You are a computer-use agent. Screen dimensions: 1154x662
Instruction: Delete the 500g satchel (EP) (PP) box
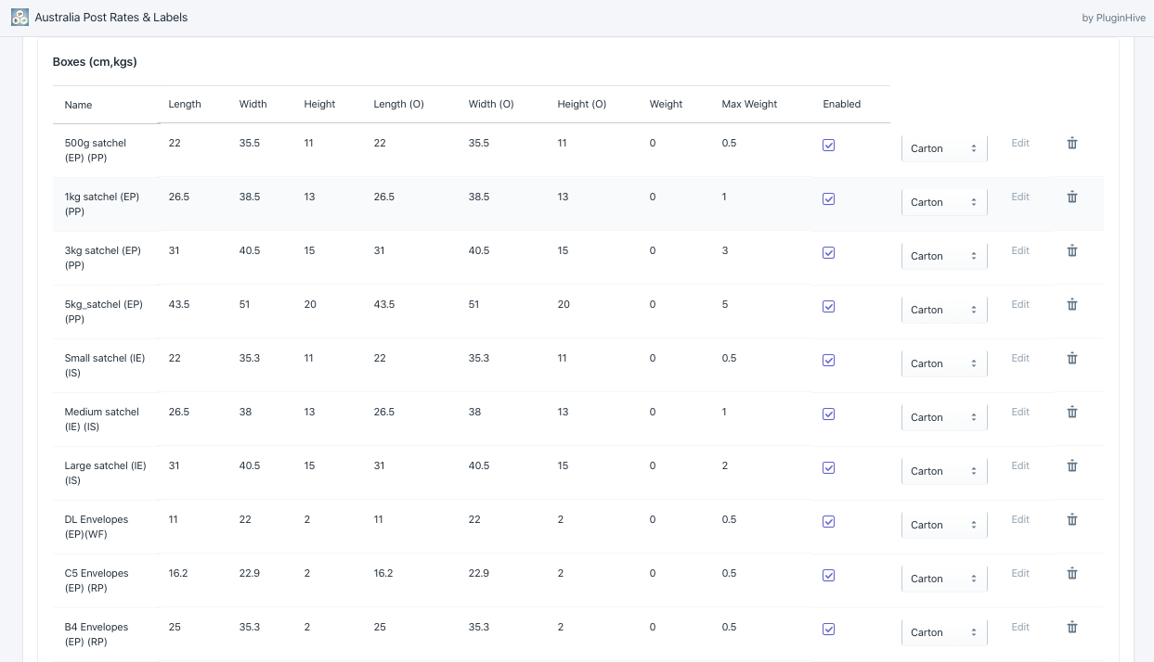point(1072,143)
